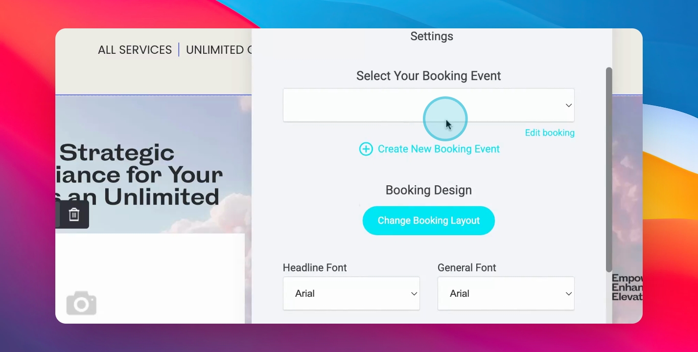Image resolution: width=698 pixels, height=352 pixels.
Task: Click the Empow Enhan Elevat text on the right
Action: (627, 287)
